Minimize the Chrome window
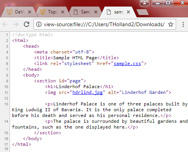This screenshot has width=188, height=152. [x=158, y=3]
